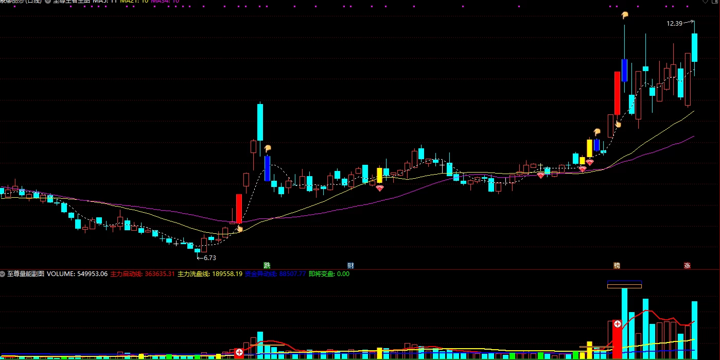The height and width of the screenshot is (360, 720).
Task: Click the red plus circle on the largest red volume bar
Action: pyautogui.click(x=617, y=324)
